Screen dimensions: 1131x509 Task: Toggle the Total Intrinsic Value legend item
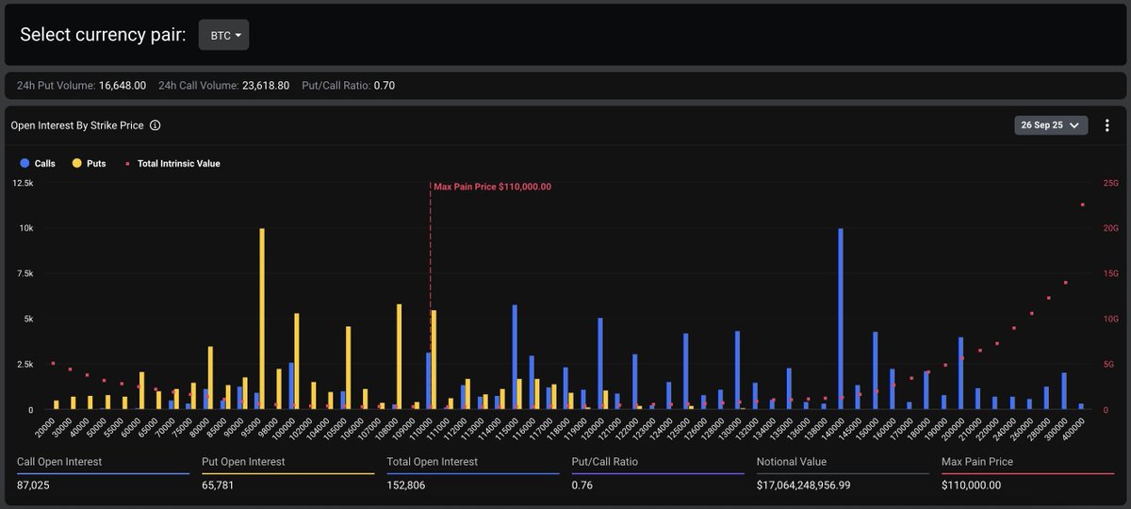click(x=172, y=163)
